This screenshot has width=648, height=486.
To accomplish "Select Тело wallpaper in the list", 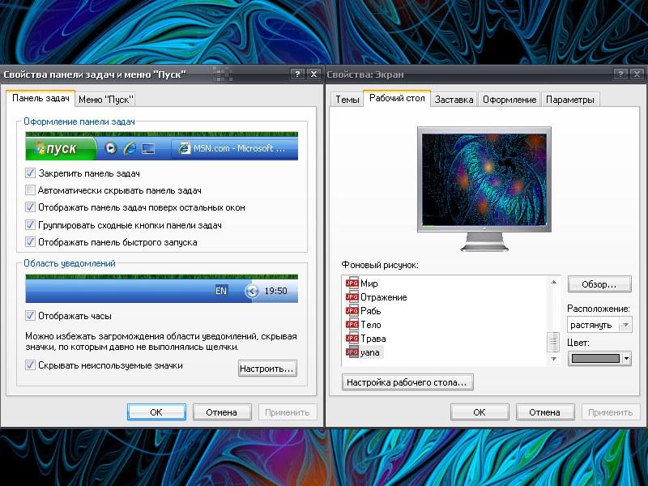I will click(x=371, y=325).
